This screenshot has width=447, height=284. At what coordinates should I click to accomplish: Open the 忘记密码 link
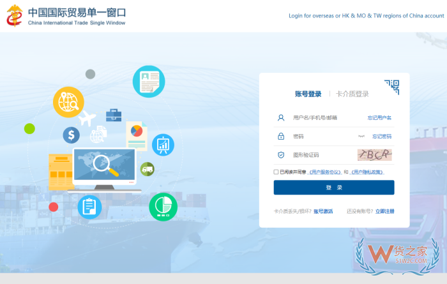coord(382,137)
